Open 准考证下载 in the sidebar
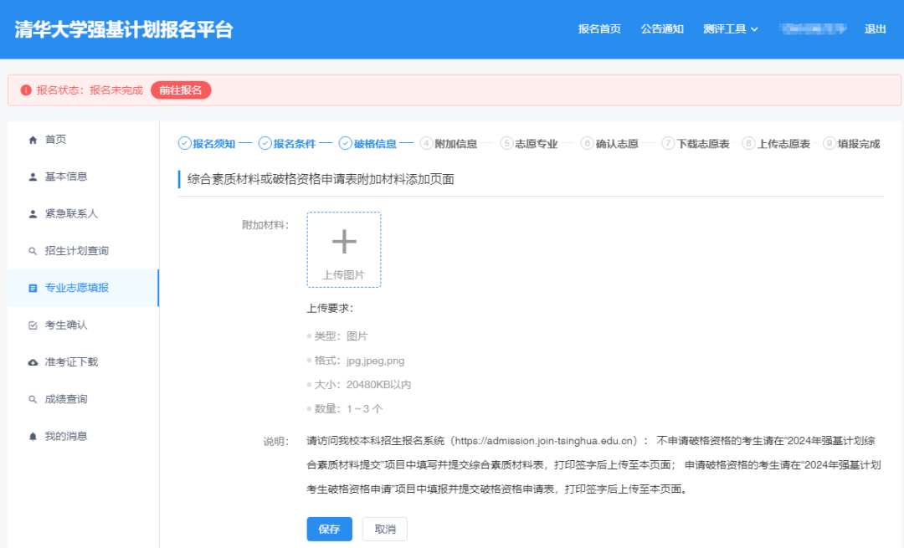 point(71,362)
